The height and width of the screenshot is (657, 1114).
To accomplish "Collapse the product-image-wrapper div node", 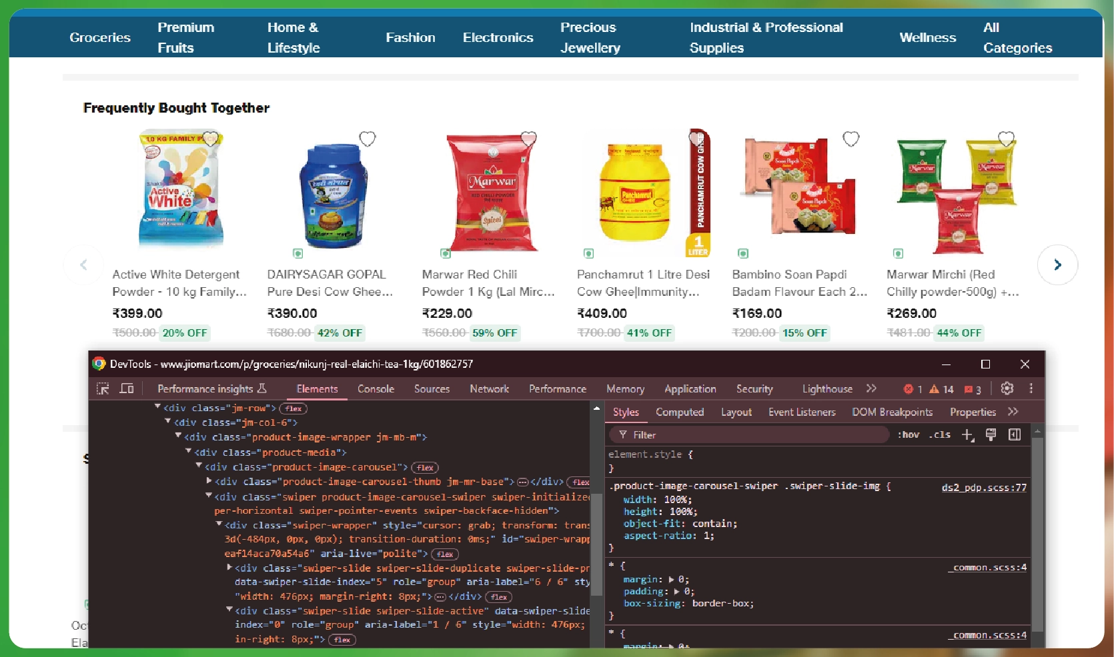I will pyautogui.click(x=178, y=436).
